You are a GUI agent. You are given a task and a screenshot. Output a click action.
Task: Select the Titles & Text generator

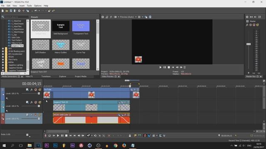(17, 43)
